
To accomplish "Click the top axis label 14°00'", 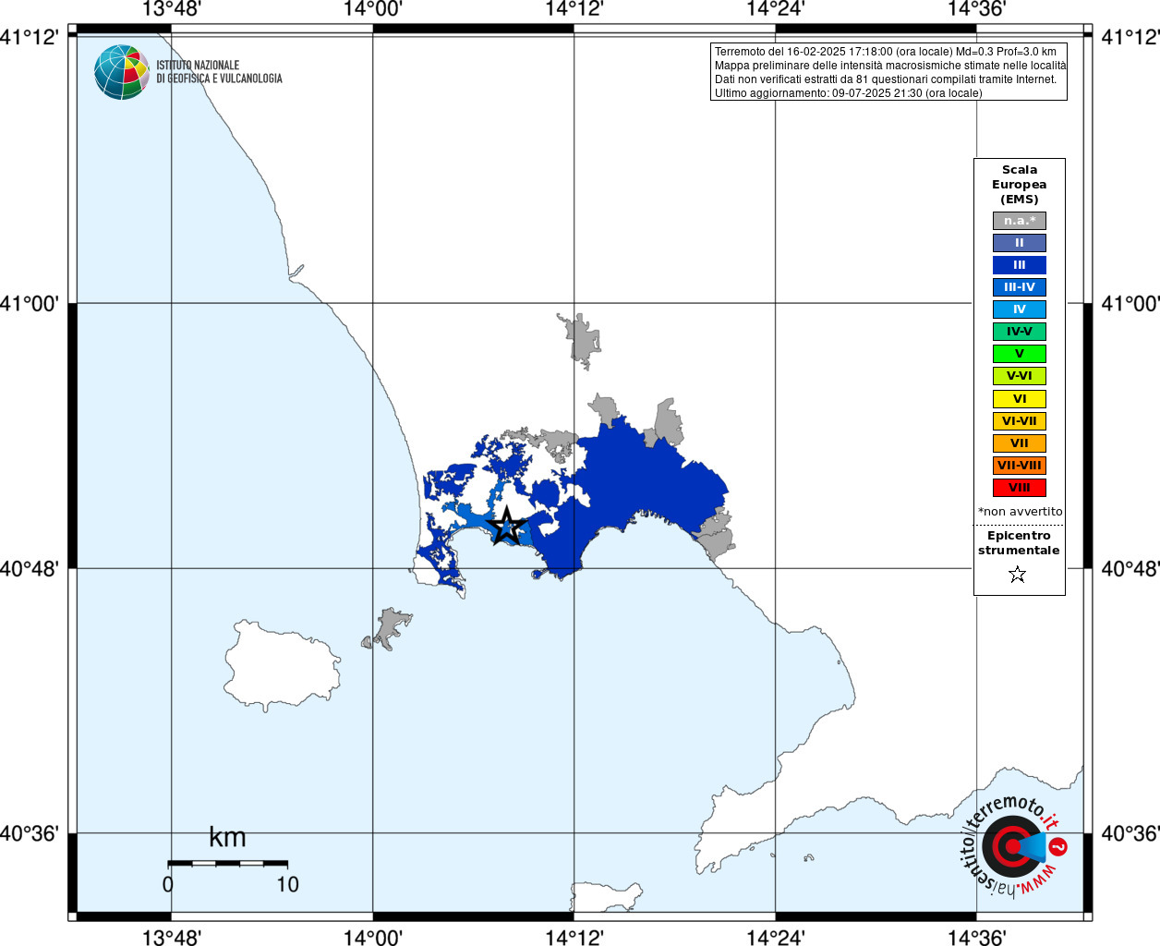I will (x=373, y=9).
